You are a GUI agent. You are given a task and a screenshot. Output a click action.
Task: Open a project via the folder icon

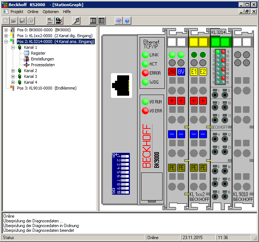pos(14,21)
